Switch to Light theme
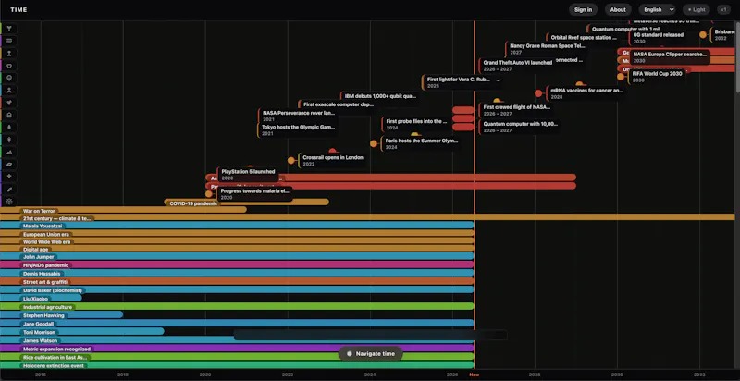Image resolution: width=740 pixels, height=381 pixels. pos(697,9)
